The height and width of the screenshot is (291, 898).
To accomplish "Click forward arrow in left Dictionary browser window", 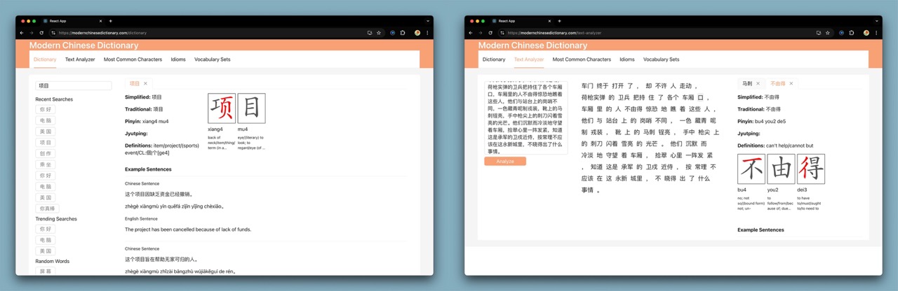I will [x=32, y=33].
